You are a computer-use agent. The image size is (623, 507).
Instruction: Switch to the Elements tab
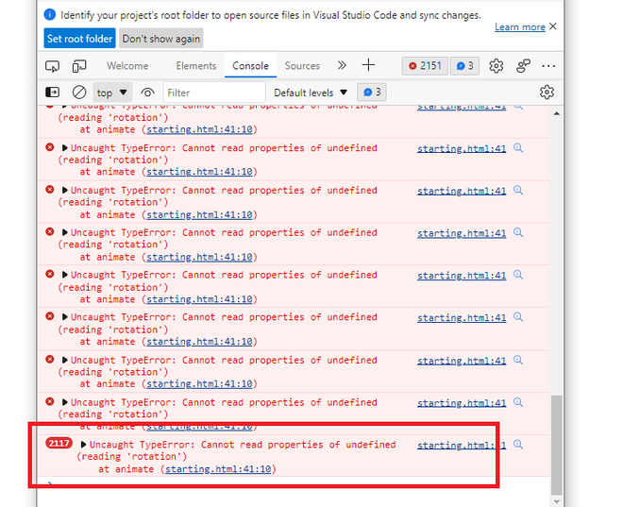pyautogui.click(x=195, y=66)
